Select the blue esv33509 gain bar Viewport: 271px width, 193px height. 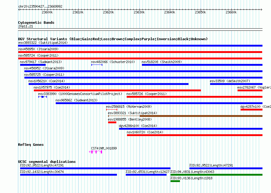coord(236,84)
